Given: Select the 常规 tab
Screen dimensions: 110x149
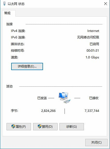Looking at the screenshot, I should click(x=8, y=13).
